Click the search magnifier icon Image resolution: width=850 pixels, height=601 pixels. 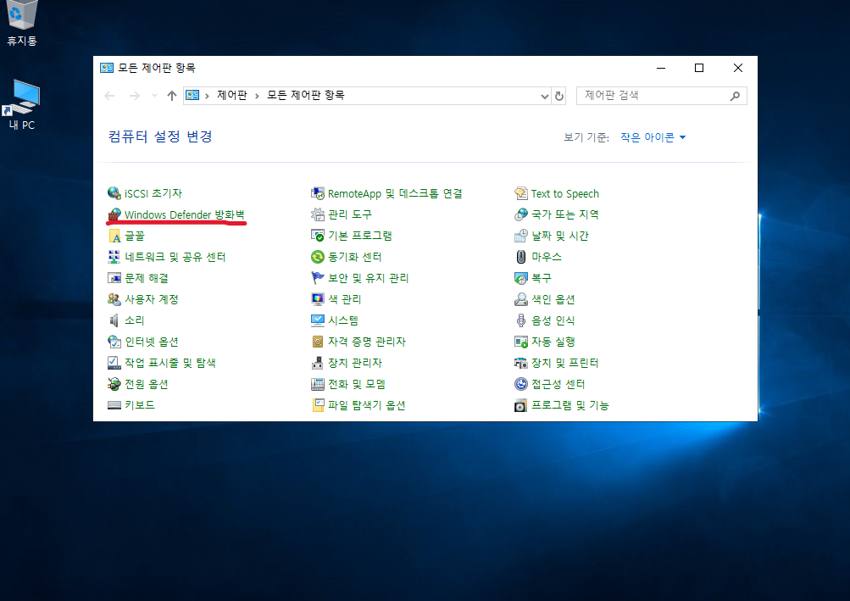735,96
